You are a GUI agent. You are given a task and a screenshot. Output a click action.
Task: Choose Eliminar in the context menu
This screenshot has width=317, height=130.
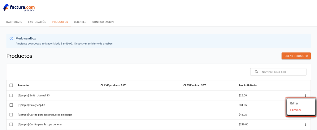point(301,110)
